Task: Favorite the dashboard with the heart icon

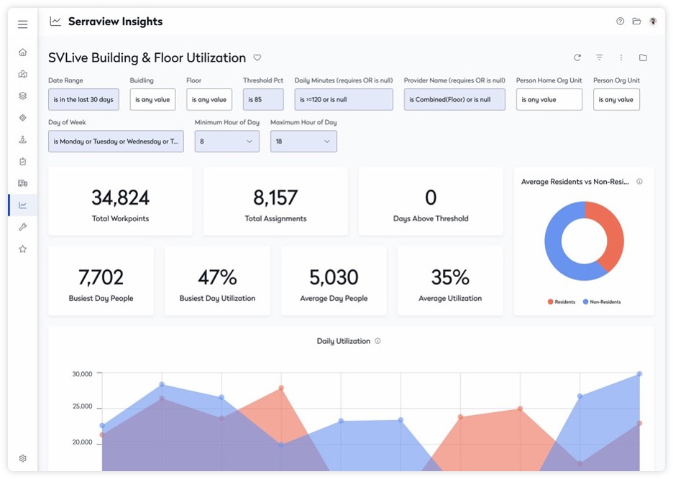Action: 257,57
